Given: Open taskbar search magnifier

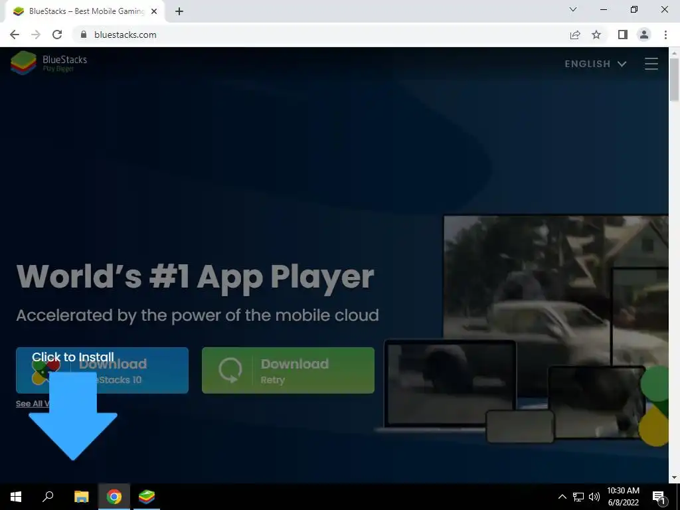Looking at the screenshot, I should tap(48, 497).
